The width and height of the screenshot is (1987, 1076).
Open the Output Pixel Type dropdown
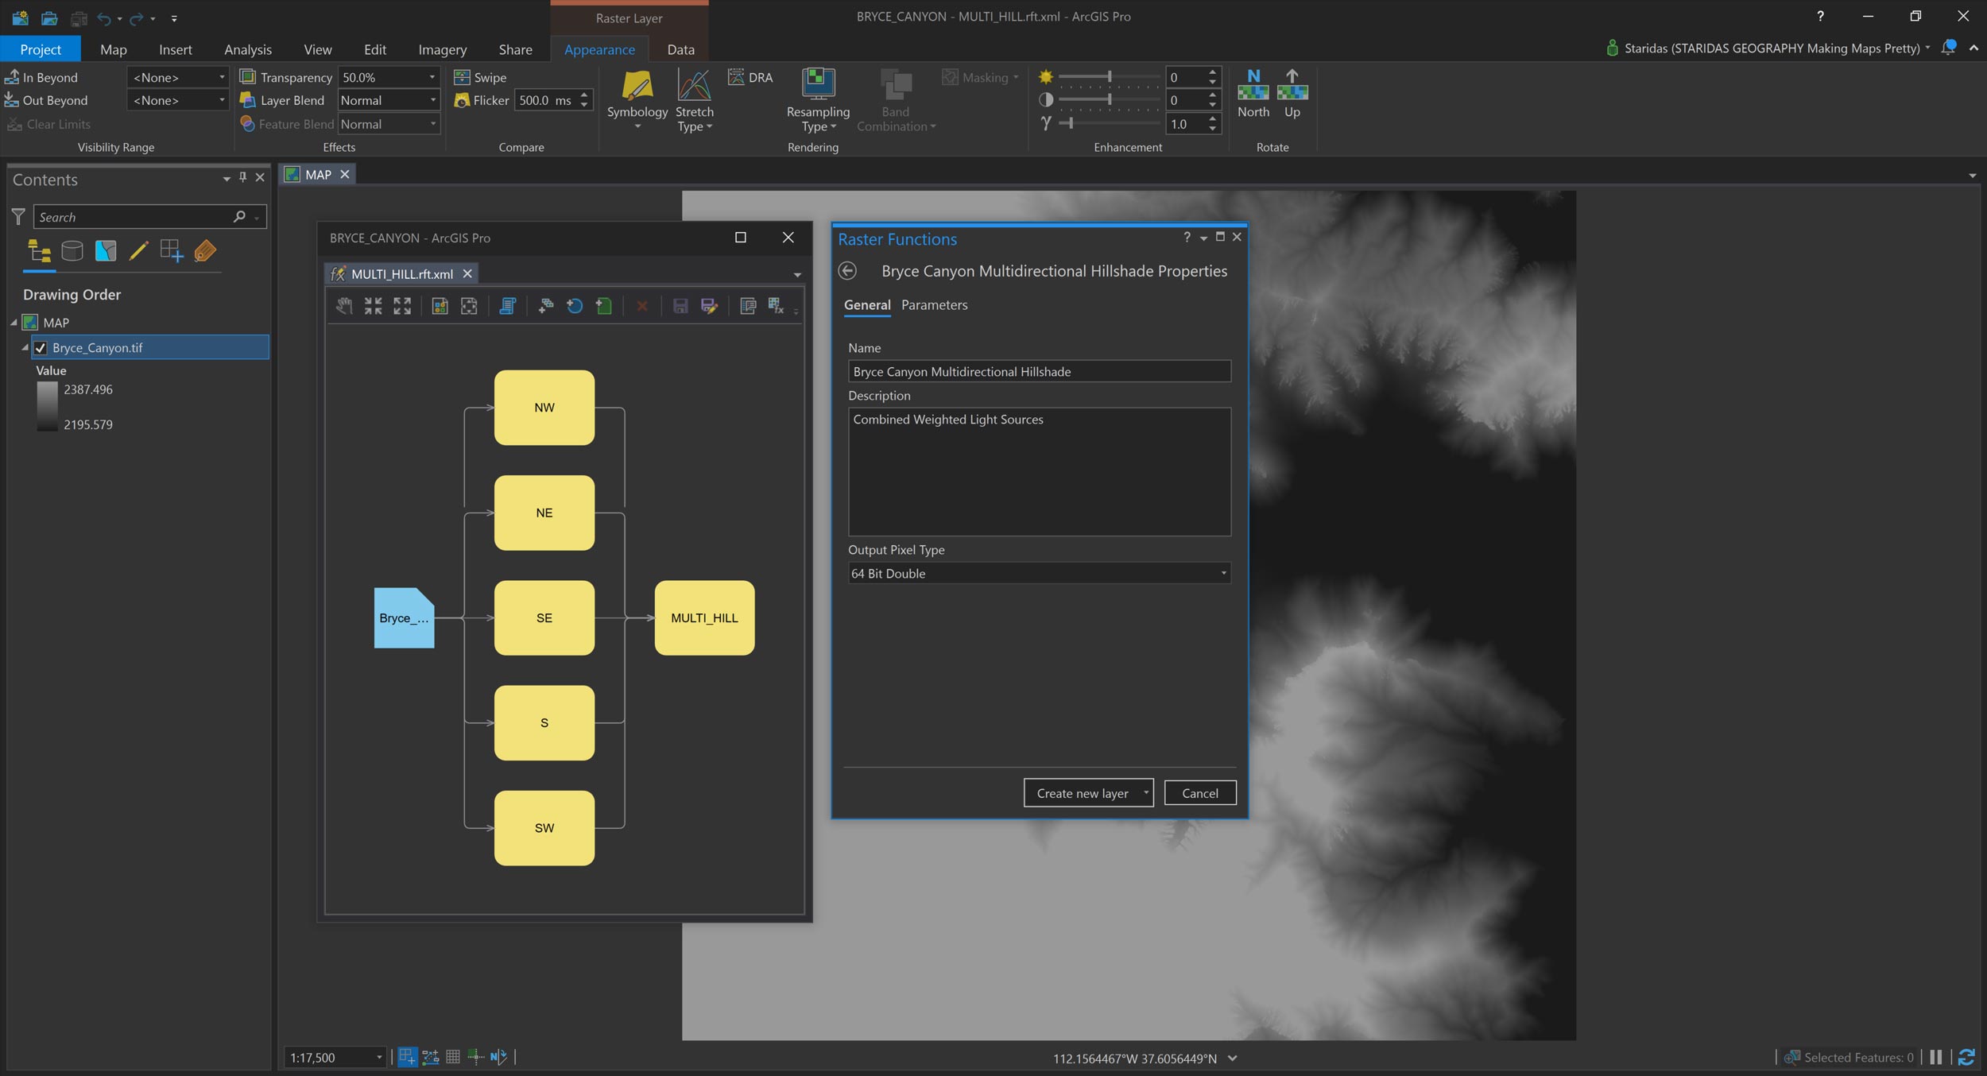click(1039, 573)
